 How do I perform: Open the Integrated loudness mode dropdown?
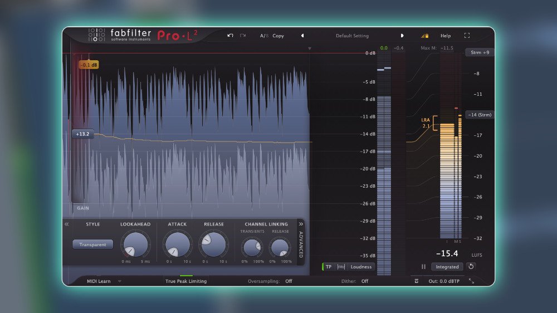click(447, 267)
